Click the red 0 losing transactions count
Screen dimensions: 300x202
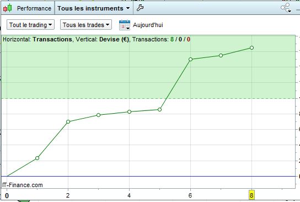pyautogui.click(x=189, y=39)
